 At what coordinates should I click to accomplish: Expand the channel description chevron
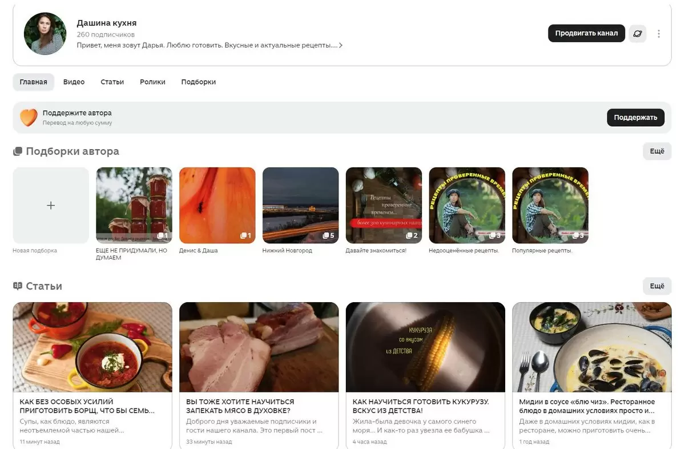[x=341, y=45]
